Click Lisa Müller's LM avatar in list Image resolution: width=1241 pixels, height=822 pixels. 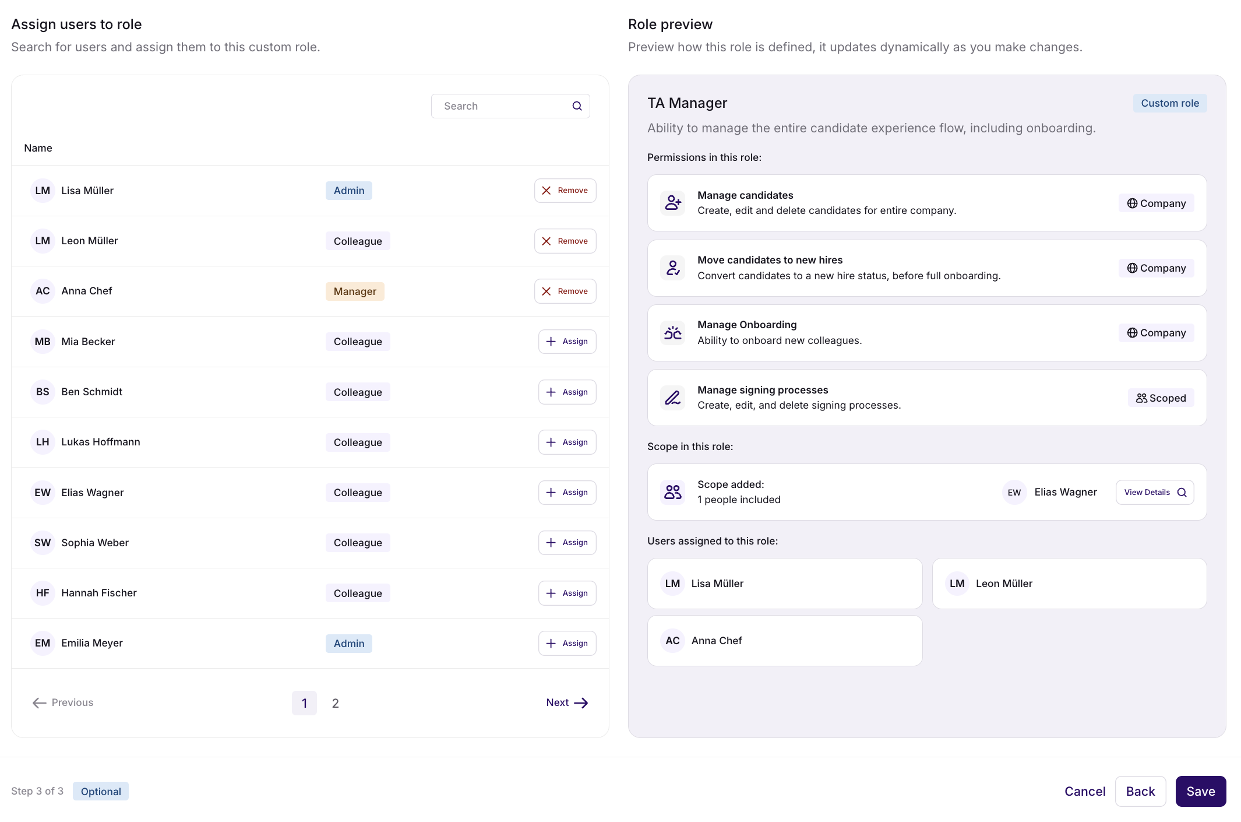click(x=43, y=191)
